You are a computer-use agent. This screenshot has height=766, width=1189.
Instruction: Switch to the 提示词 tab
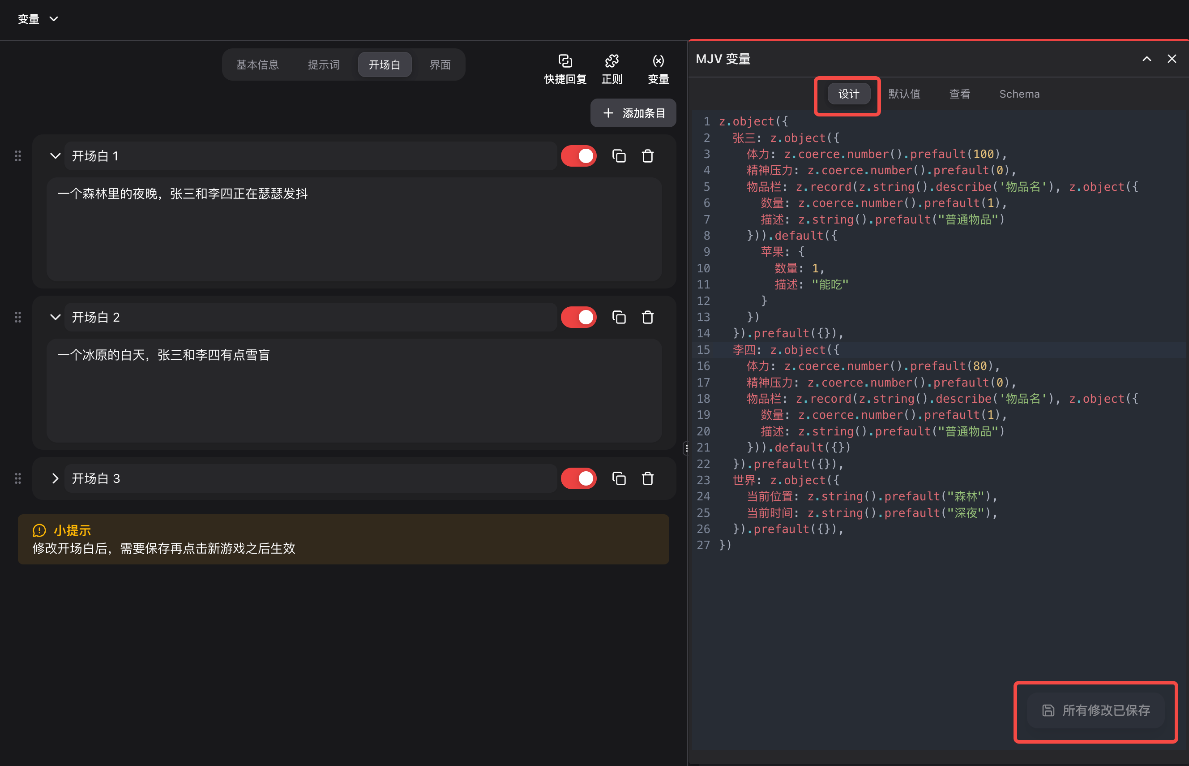coord(324,65)
